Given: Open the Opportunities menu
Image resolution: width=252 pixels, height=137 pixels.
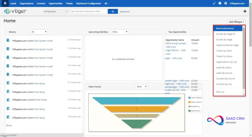Looking at the screenshot, I should pos(56,3).
